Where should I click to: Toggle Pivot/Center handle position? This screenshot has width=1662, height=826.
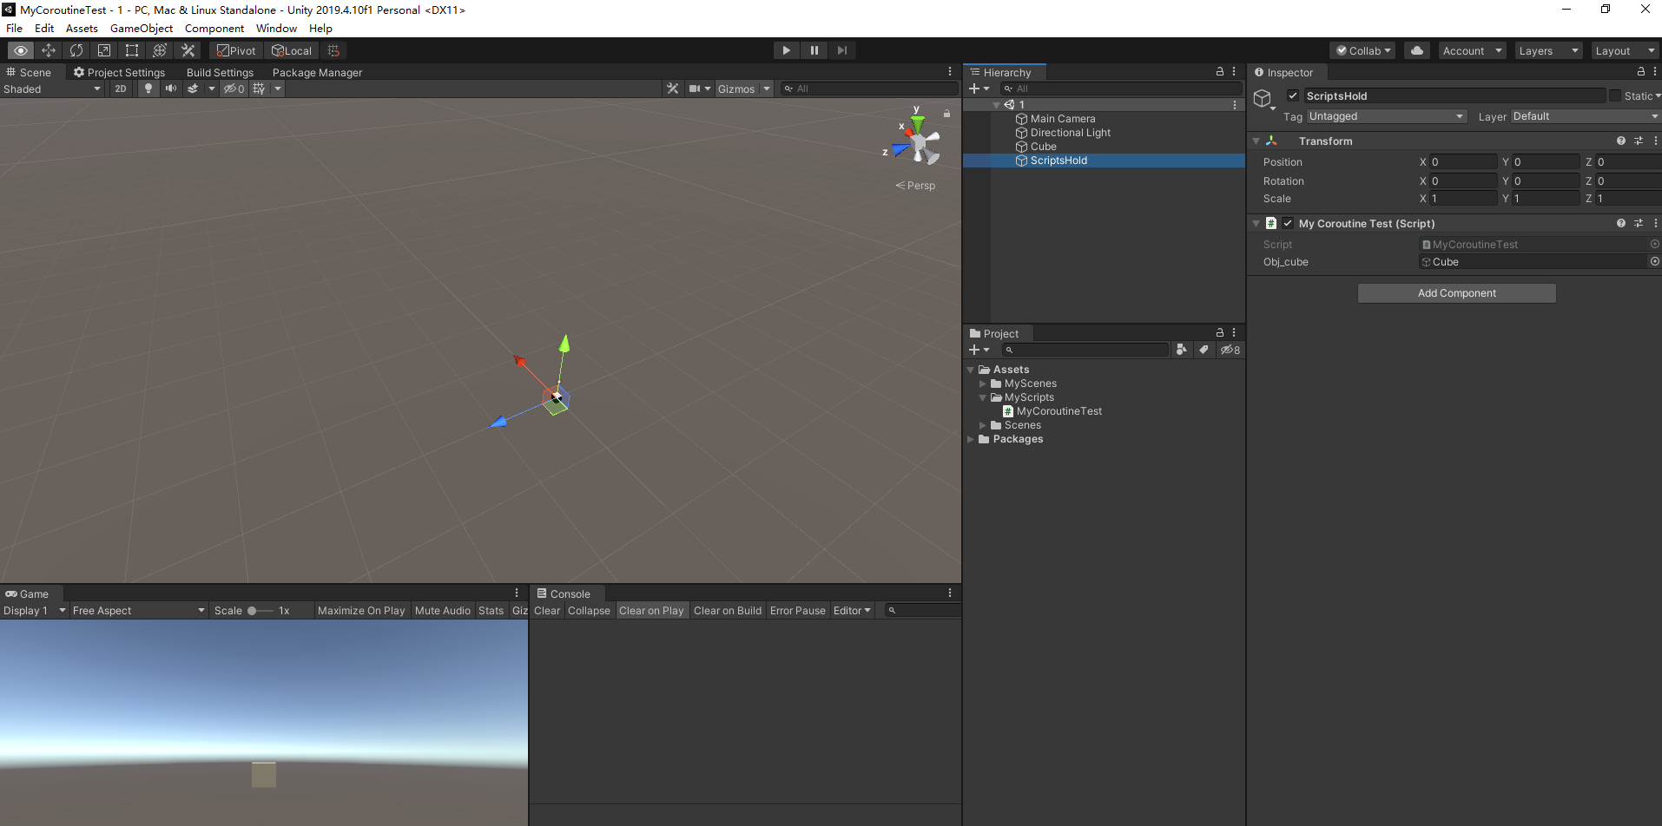coord(236,50)
